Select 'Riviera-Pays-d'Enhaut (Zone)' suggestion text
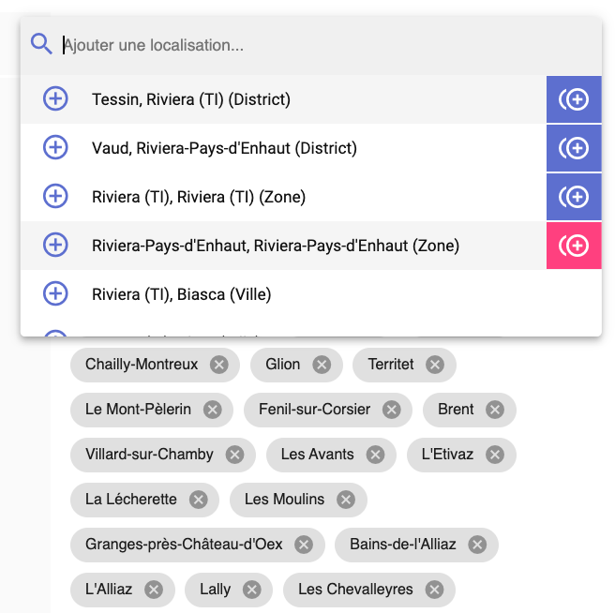 (275, 246)
